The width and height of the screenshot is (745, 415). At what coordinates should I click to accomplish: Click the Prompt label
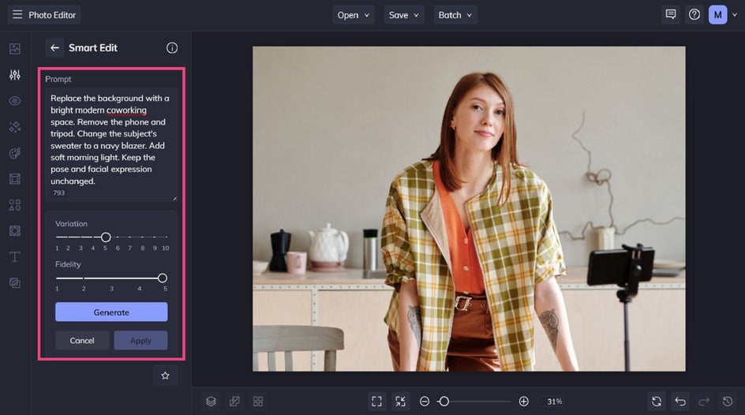pos(58,80)
